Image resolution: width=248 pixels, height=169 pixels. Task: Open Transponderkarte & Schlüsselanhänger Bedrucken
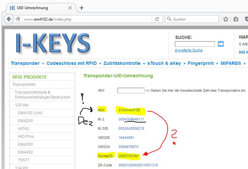[x=43, y=95]
